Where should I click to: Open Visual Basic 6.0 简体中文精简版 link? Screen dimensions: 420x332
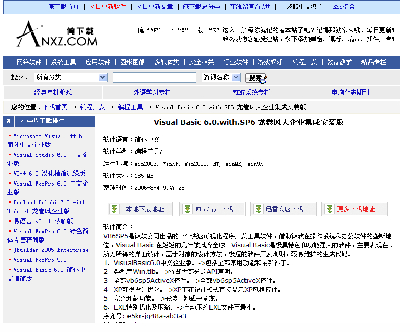tap(46, 274)
